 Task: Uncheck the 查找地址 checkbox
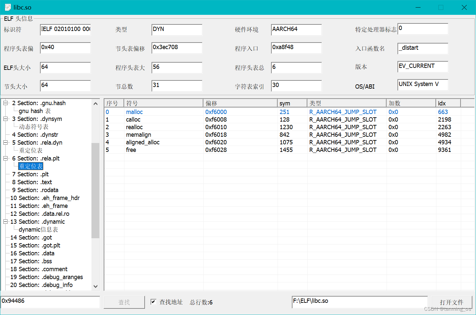153,302
